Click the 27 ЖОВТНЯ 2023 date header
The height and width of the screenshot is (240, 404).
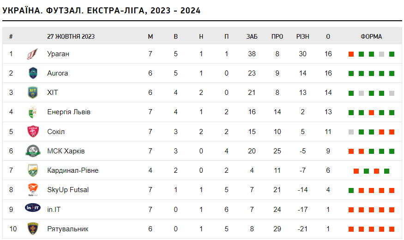coord(71,36)
